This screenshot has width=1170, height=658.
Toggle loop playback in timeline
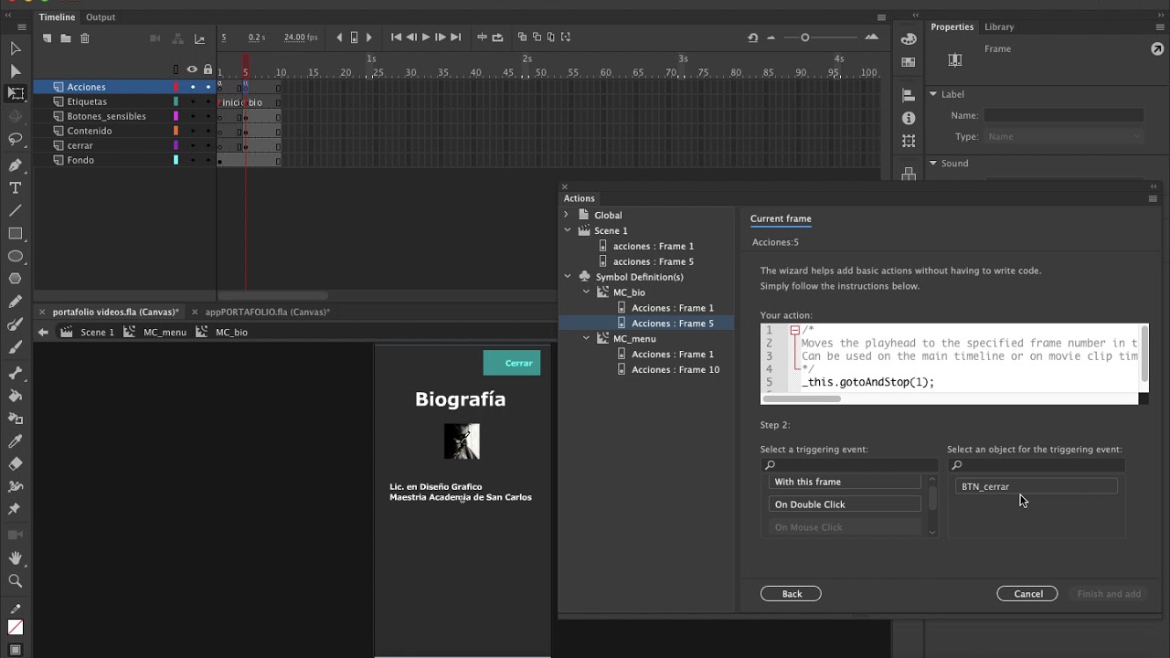tap(498, 37)
